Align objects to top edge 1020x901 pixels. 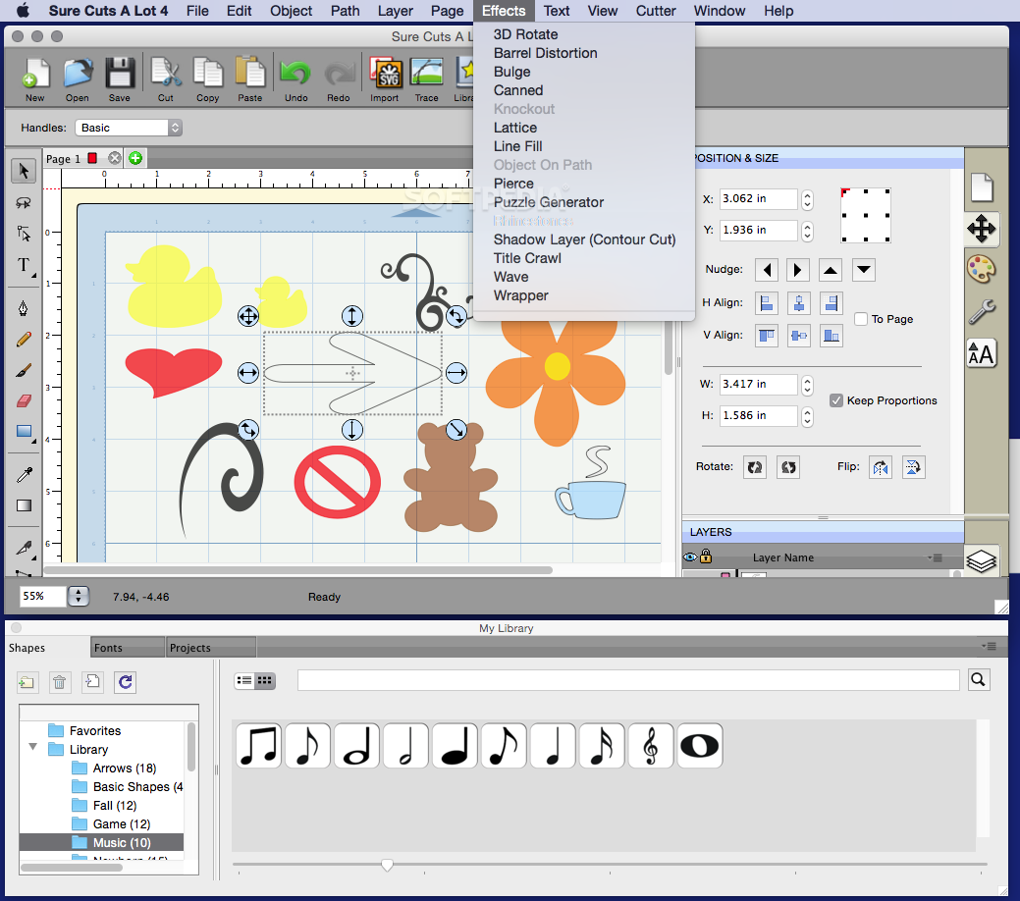(x=767, y=336)
